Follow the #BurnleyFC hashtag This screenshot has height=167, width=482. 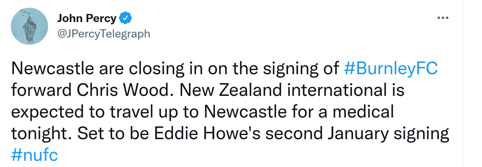(391, 69)
